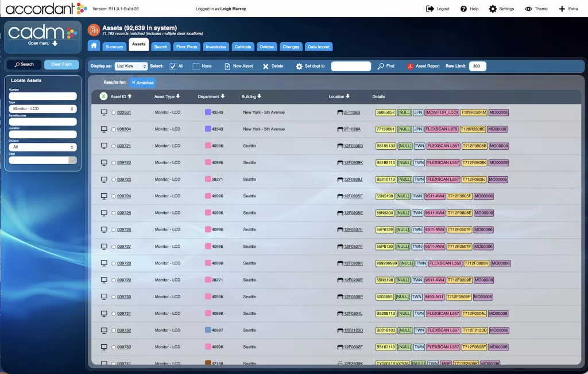The height and width of the screenshot is (374, 588).
Task: Open location link 12F0908K for asset 009728
Action: point(353,263)
